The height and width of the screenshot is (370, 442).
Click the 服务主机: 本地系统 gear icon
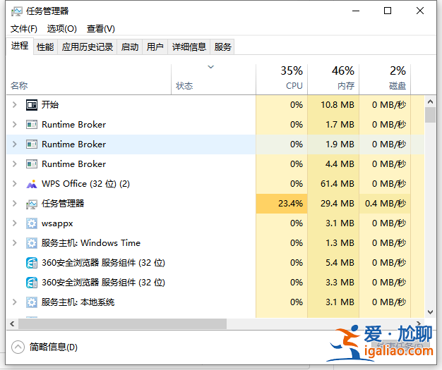32,302
